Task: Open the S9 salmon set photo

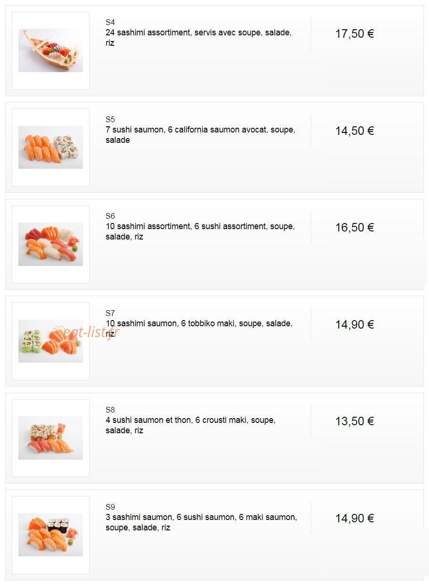Action: coord(50,535)
